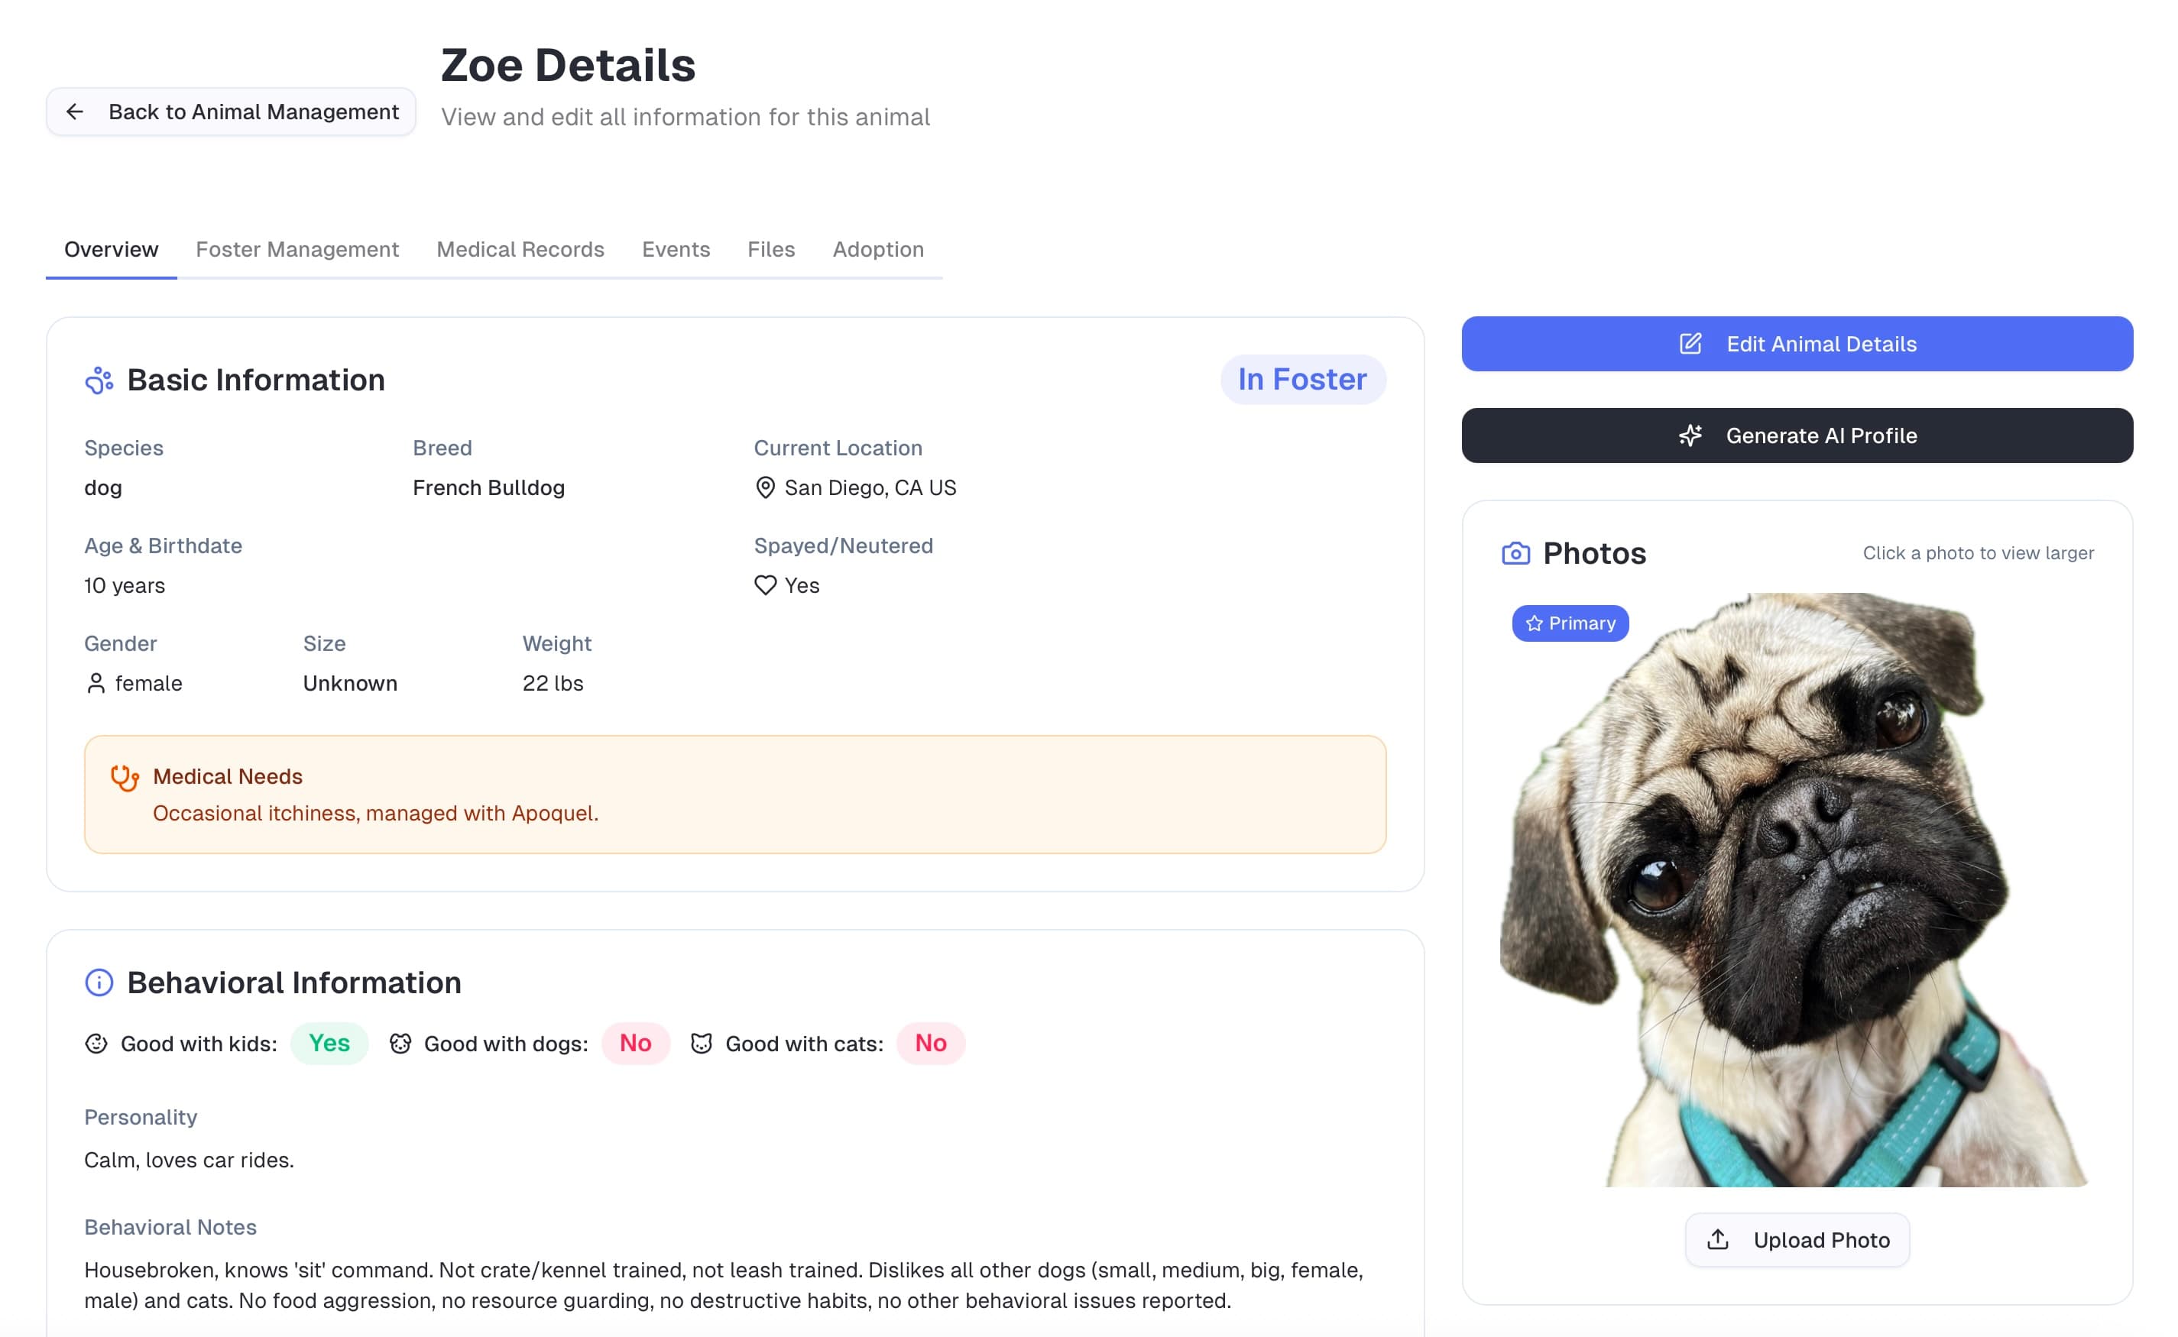Click the camera icon next to Photos

[x=1515, y=554]
